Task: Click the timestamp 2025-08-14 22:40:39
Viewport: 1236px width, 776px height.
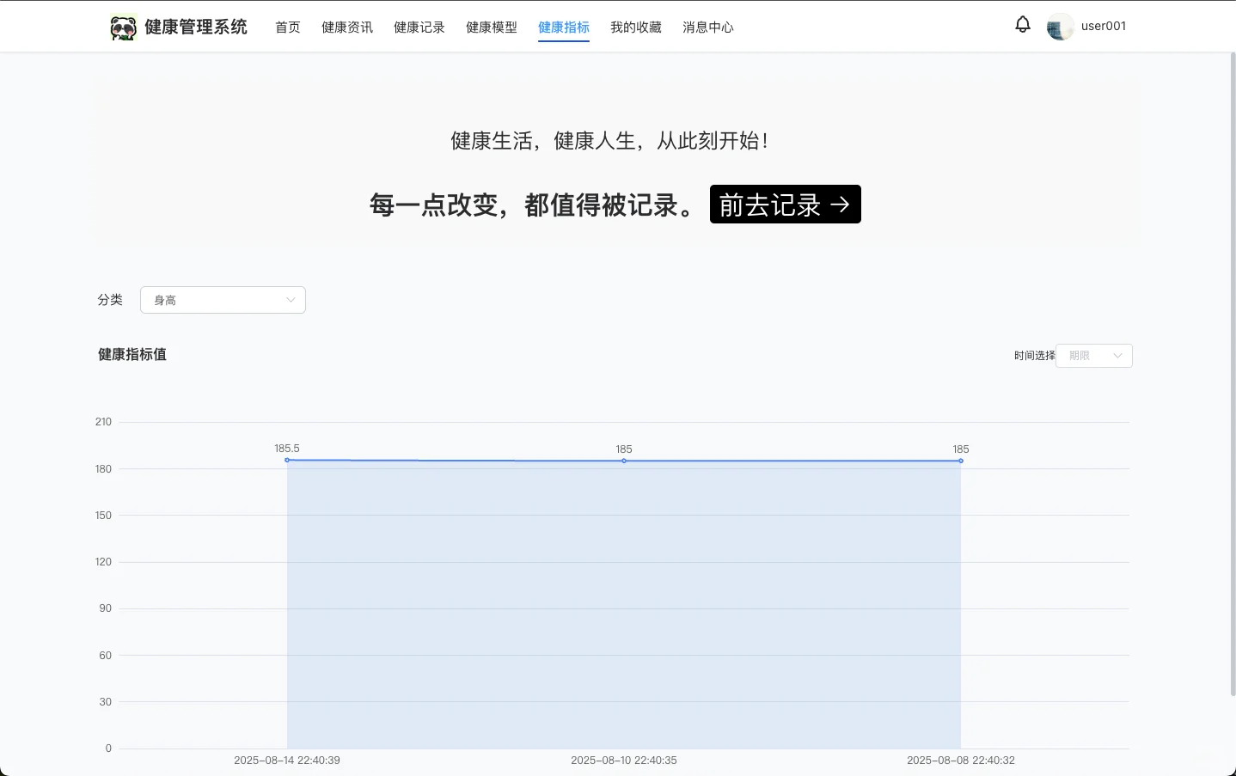Action: click(x=287, y=760)
